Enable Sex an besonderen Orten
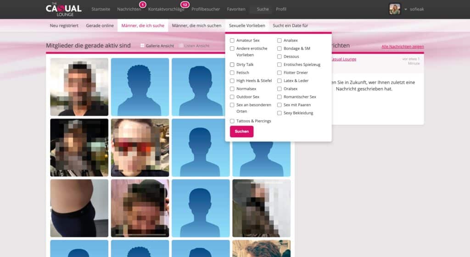The height and width of the screenshot is (257, 470). click(x=232, y=105)
